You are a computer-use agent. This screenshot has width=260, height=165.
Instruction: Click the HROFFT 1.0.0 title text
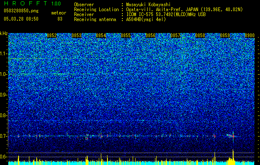coord(32,3)
